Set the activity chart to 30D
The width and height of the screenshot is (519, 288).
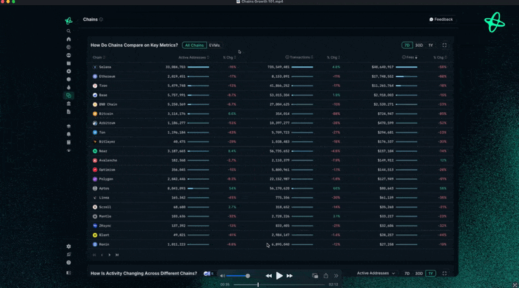pos(419,274)
